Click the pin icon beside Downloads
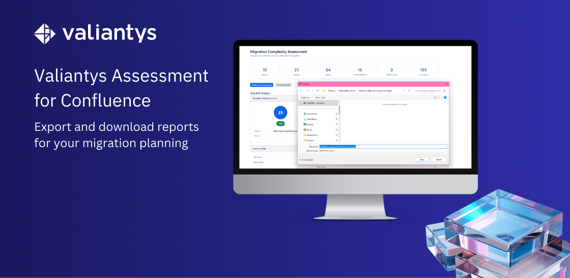Screen dimensions: 570x278 coord(336,119)
